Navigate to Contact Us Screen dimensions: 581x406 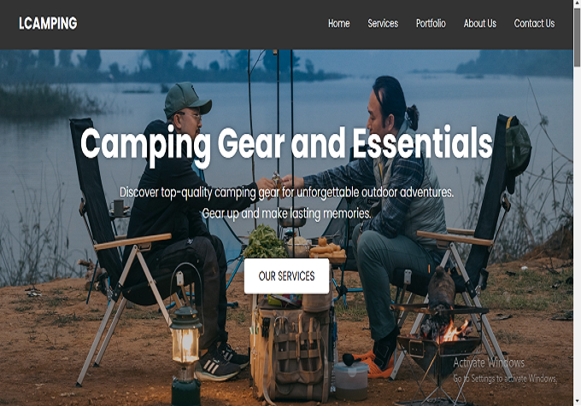point(534,23)
